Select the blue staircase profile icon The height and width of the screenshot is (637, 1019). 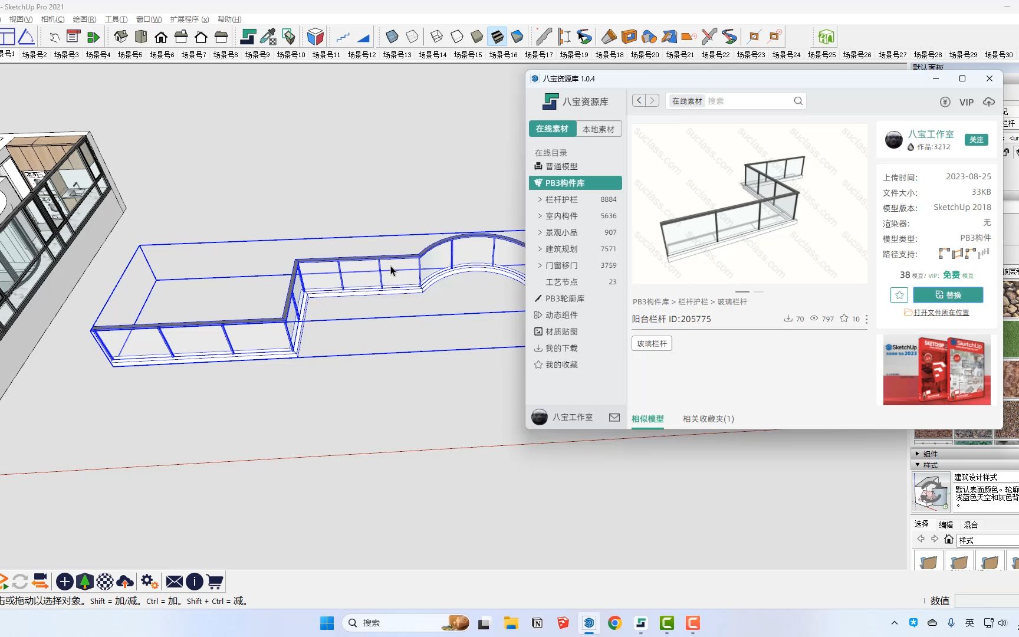(x=343, y=37)
